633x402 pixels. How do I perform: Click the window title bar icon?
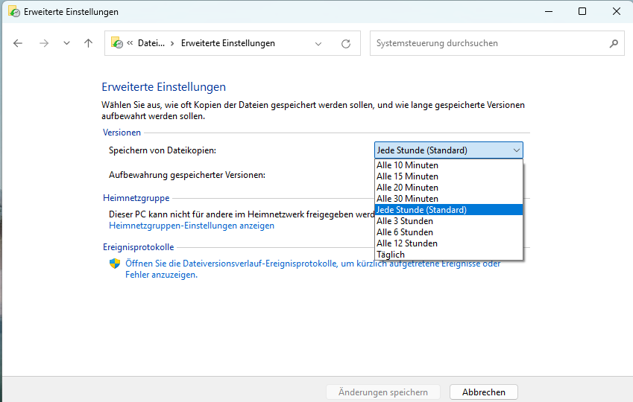click(x=14, y=12)
